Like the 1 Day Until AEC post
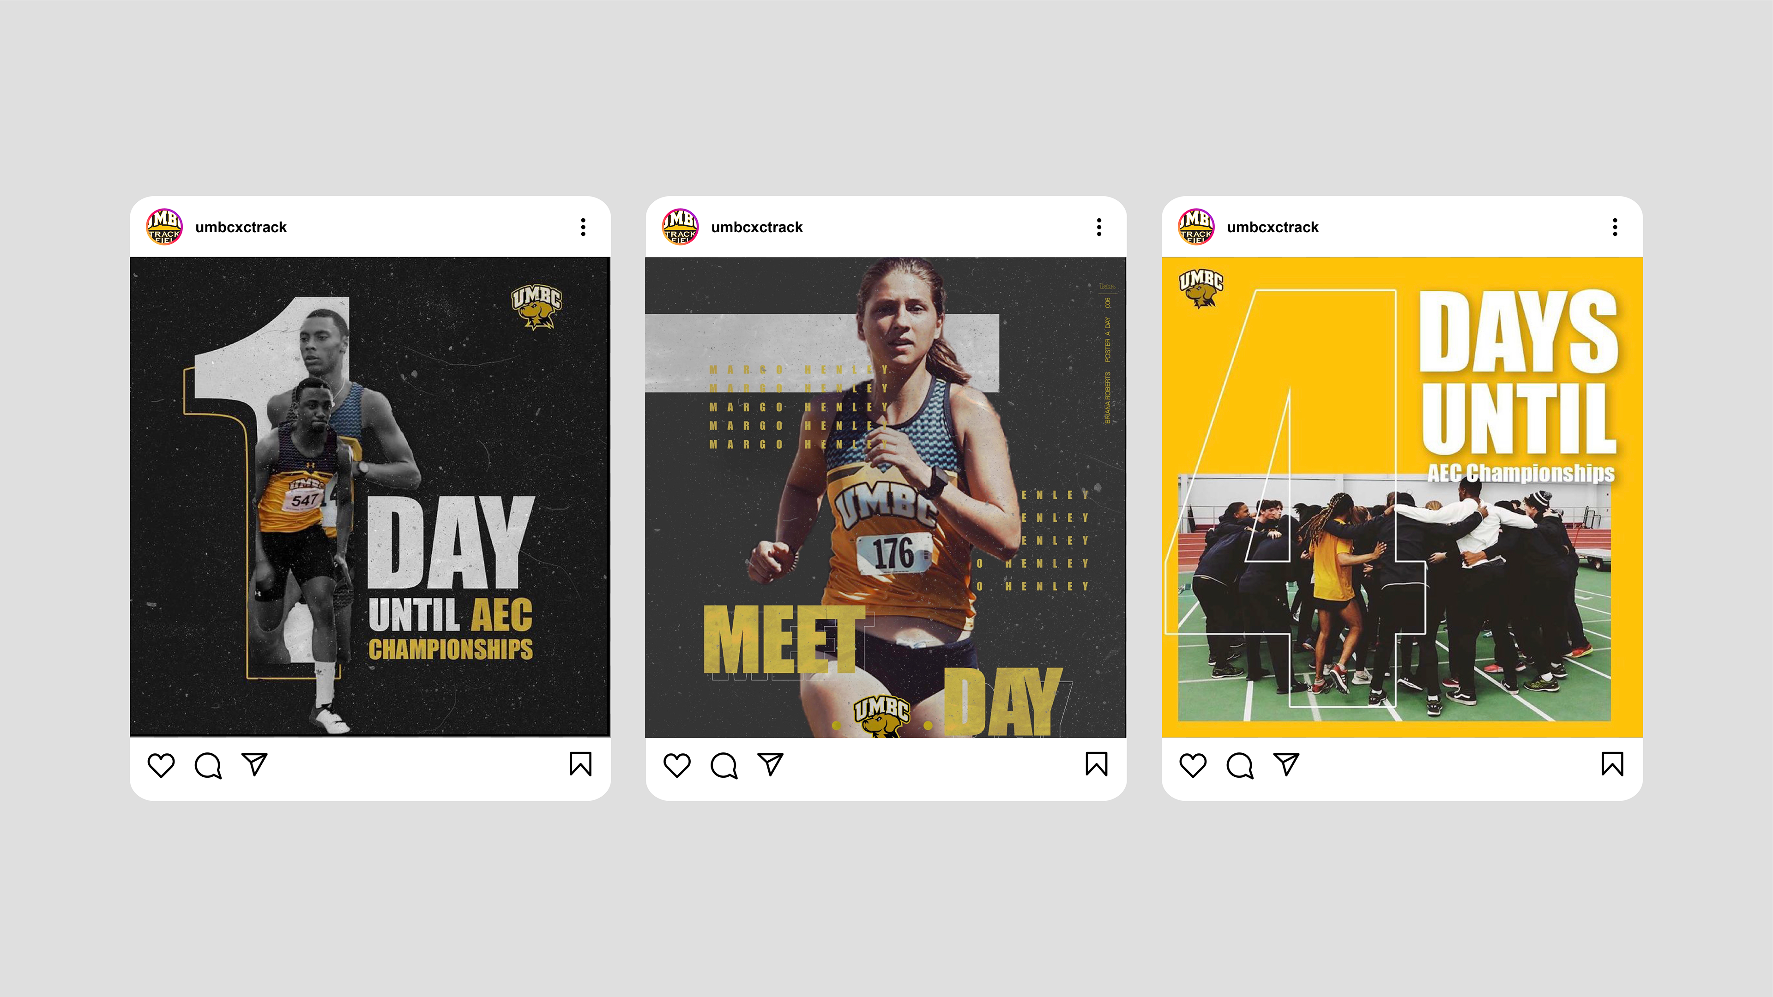This screenshot has width=1773, height=997. pyautogui.click(x=161, y=765)
